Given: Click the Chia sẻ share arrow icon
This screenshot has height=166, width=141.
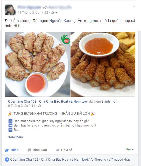Looking at the screenshot, I should tap(58, 150).
